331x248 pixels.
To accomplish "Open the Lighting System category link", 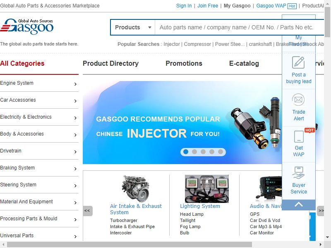I will click(x=200, y=206).
